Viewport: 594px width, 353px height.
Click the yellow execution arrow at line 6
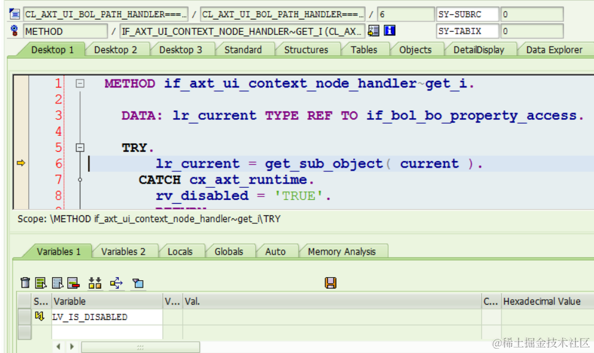tap(21, 163)
